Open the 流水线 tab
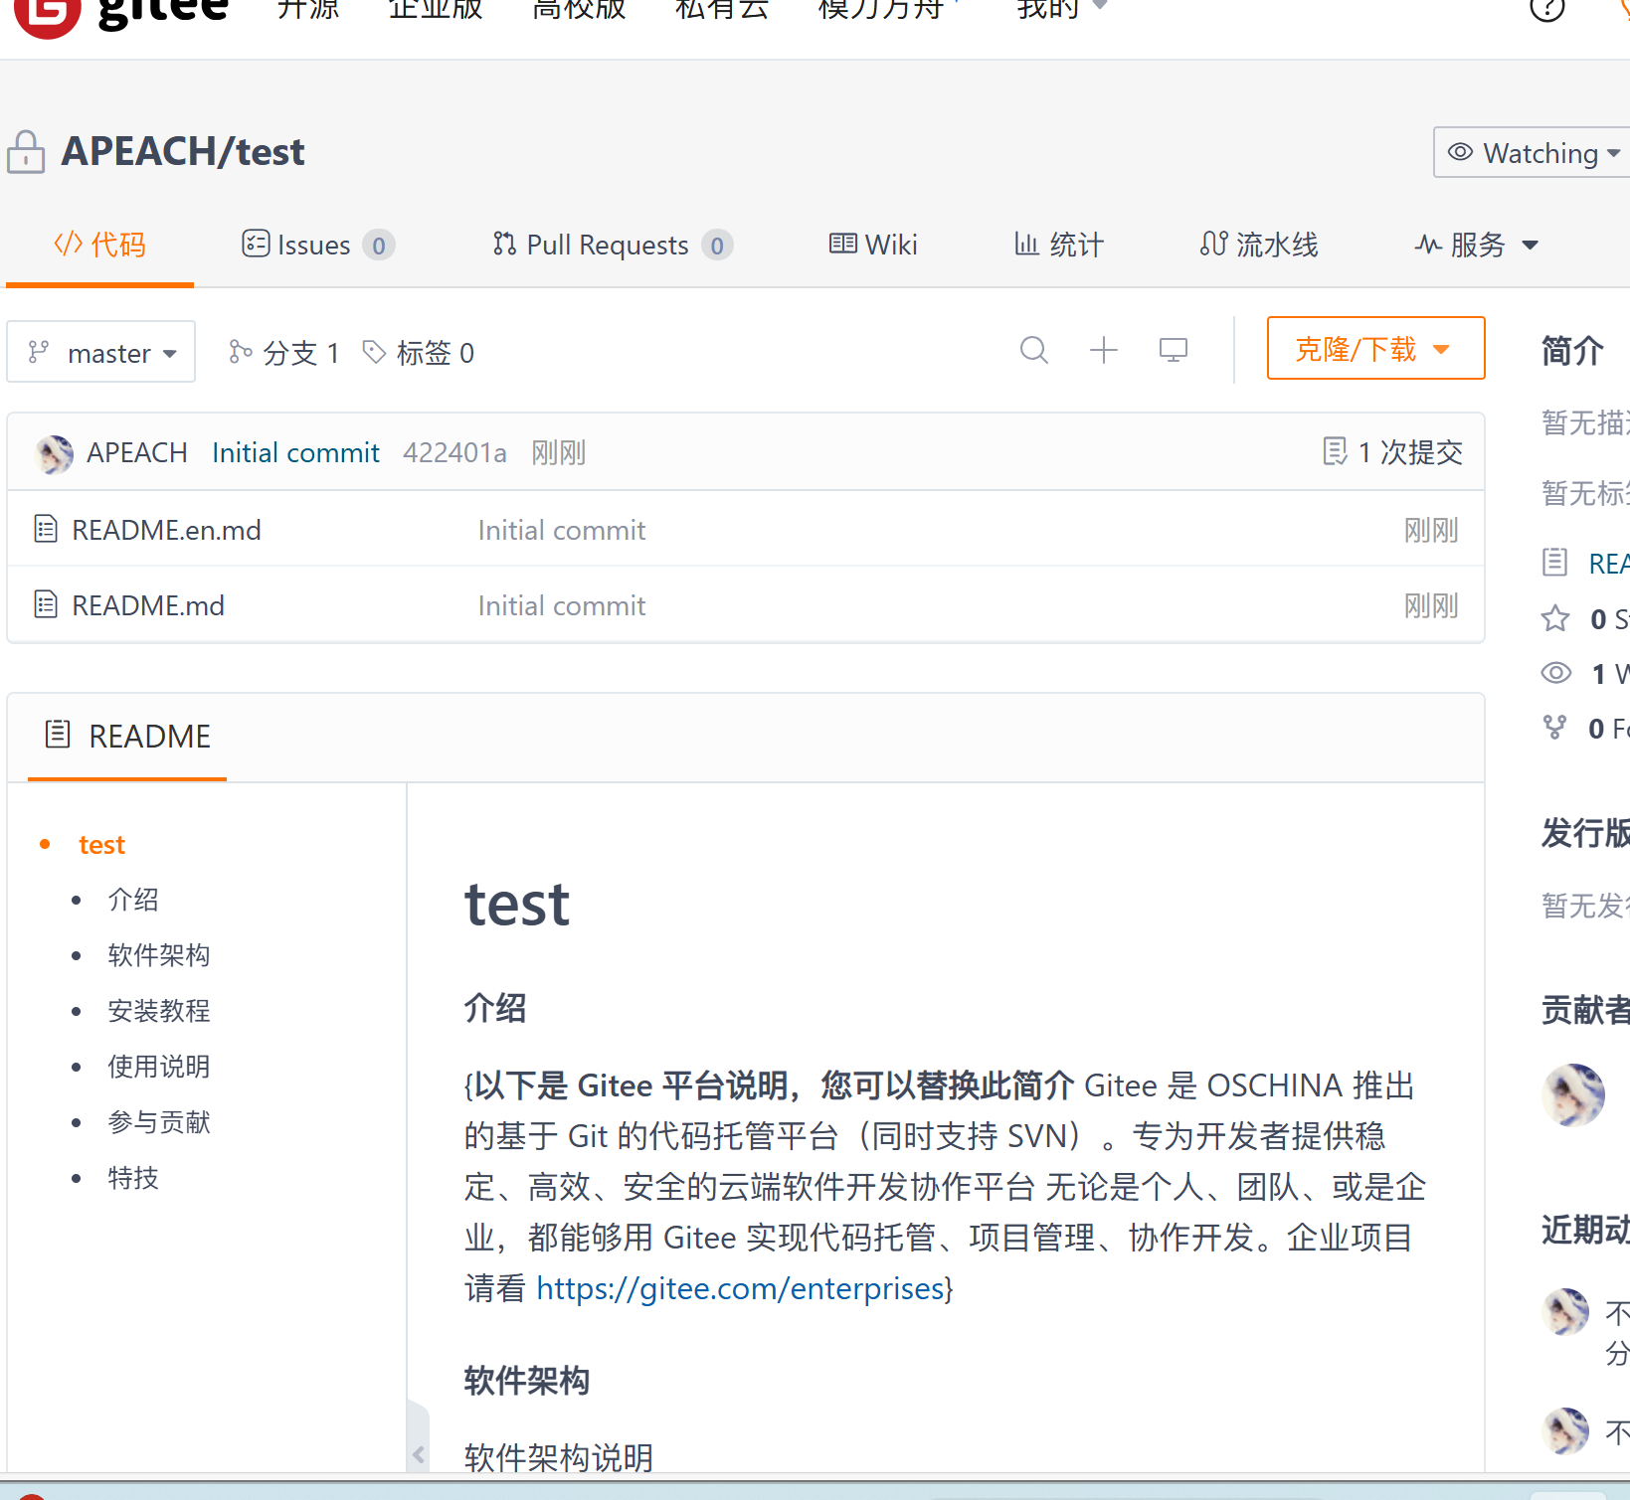Viewport: 1630px width, 1500px height. point(1258,245)
